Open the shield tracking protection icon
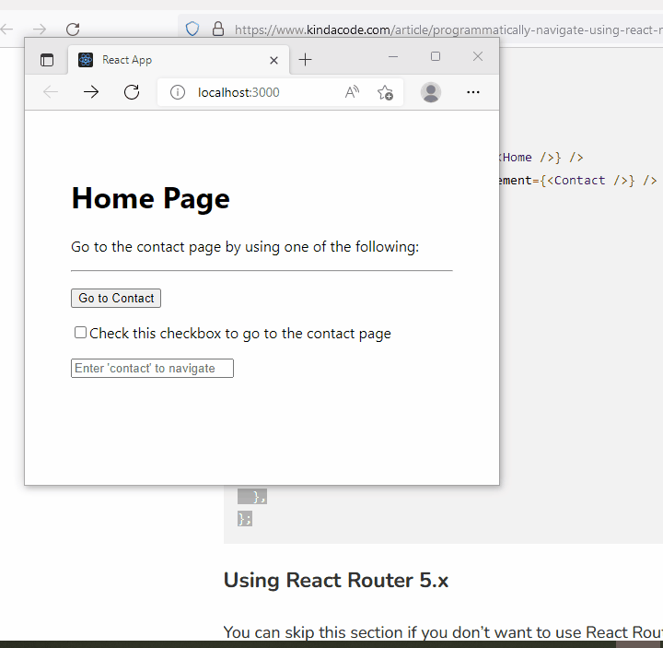663x648 pixels. tap(192, 29)
